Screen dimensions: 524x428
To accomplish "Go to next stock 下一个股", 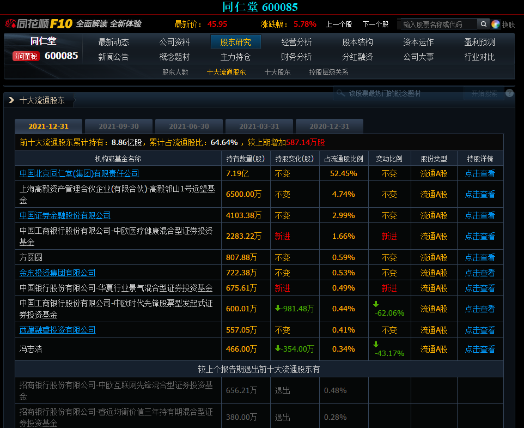I will pyautogui.click(x=376, y=24).
